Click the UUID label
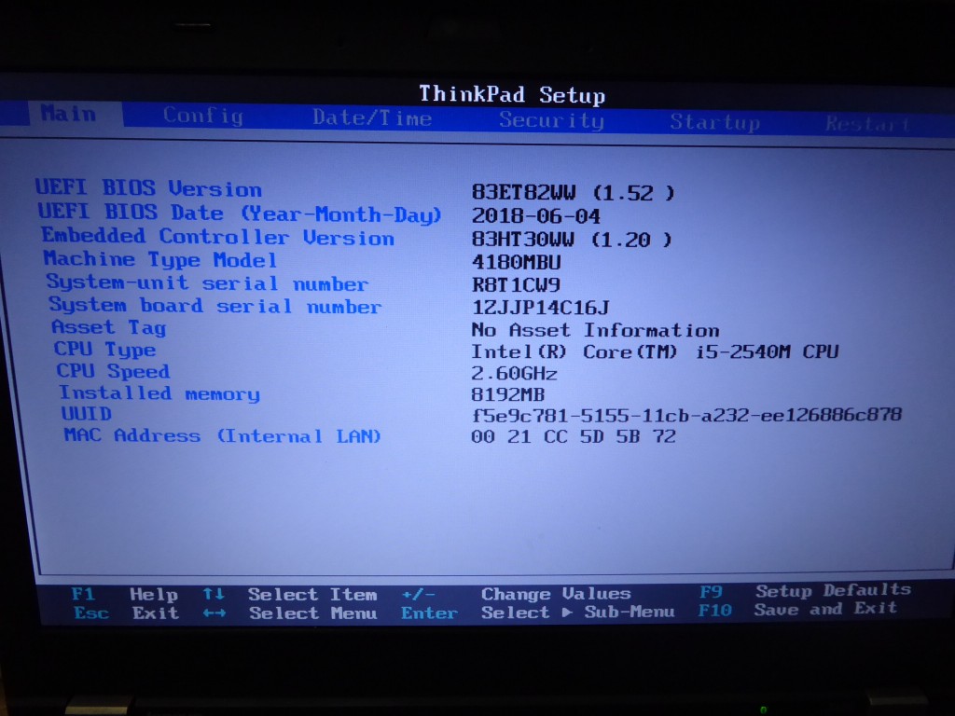This screenshot has height=716, width=955. click(x=87, y=414)
